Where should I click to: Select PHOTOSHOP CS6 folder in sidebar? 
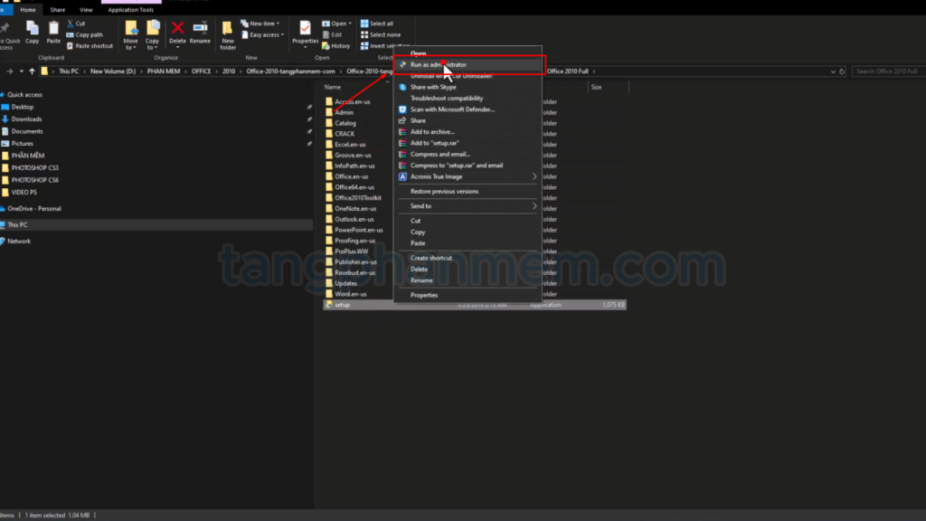click(35, 180)
